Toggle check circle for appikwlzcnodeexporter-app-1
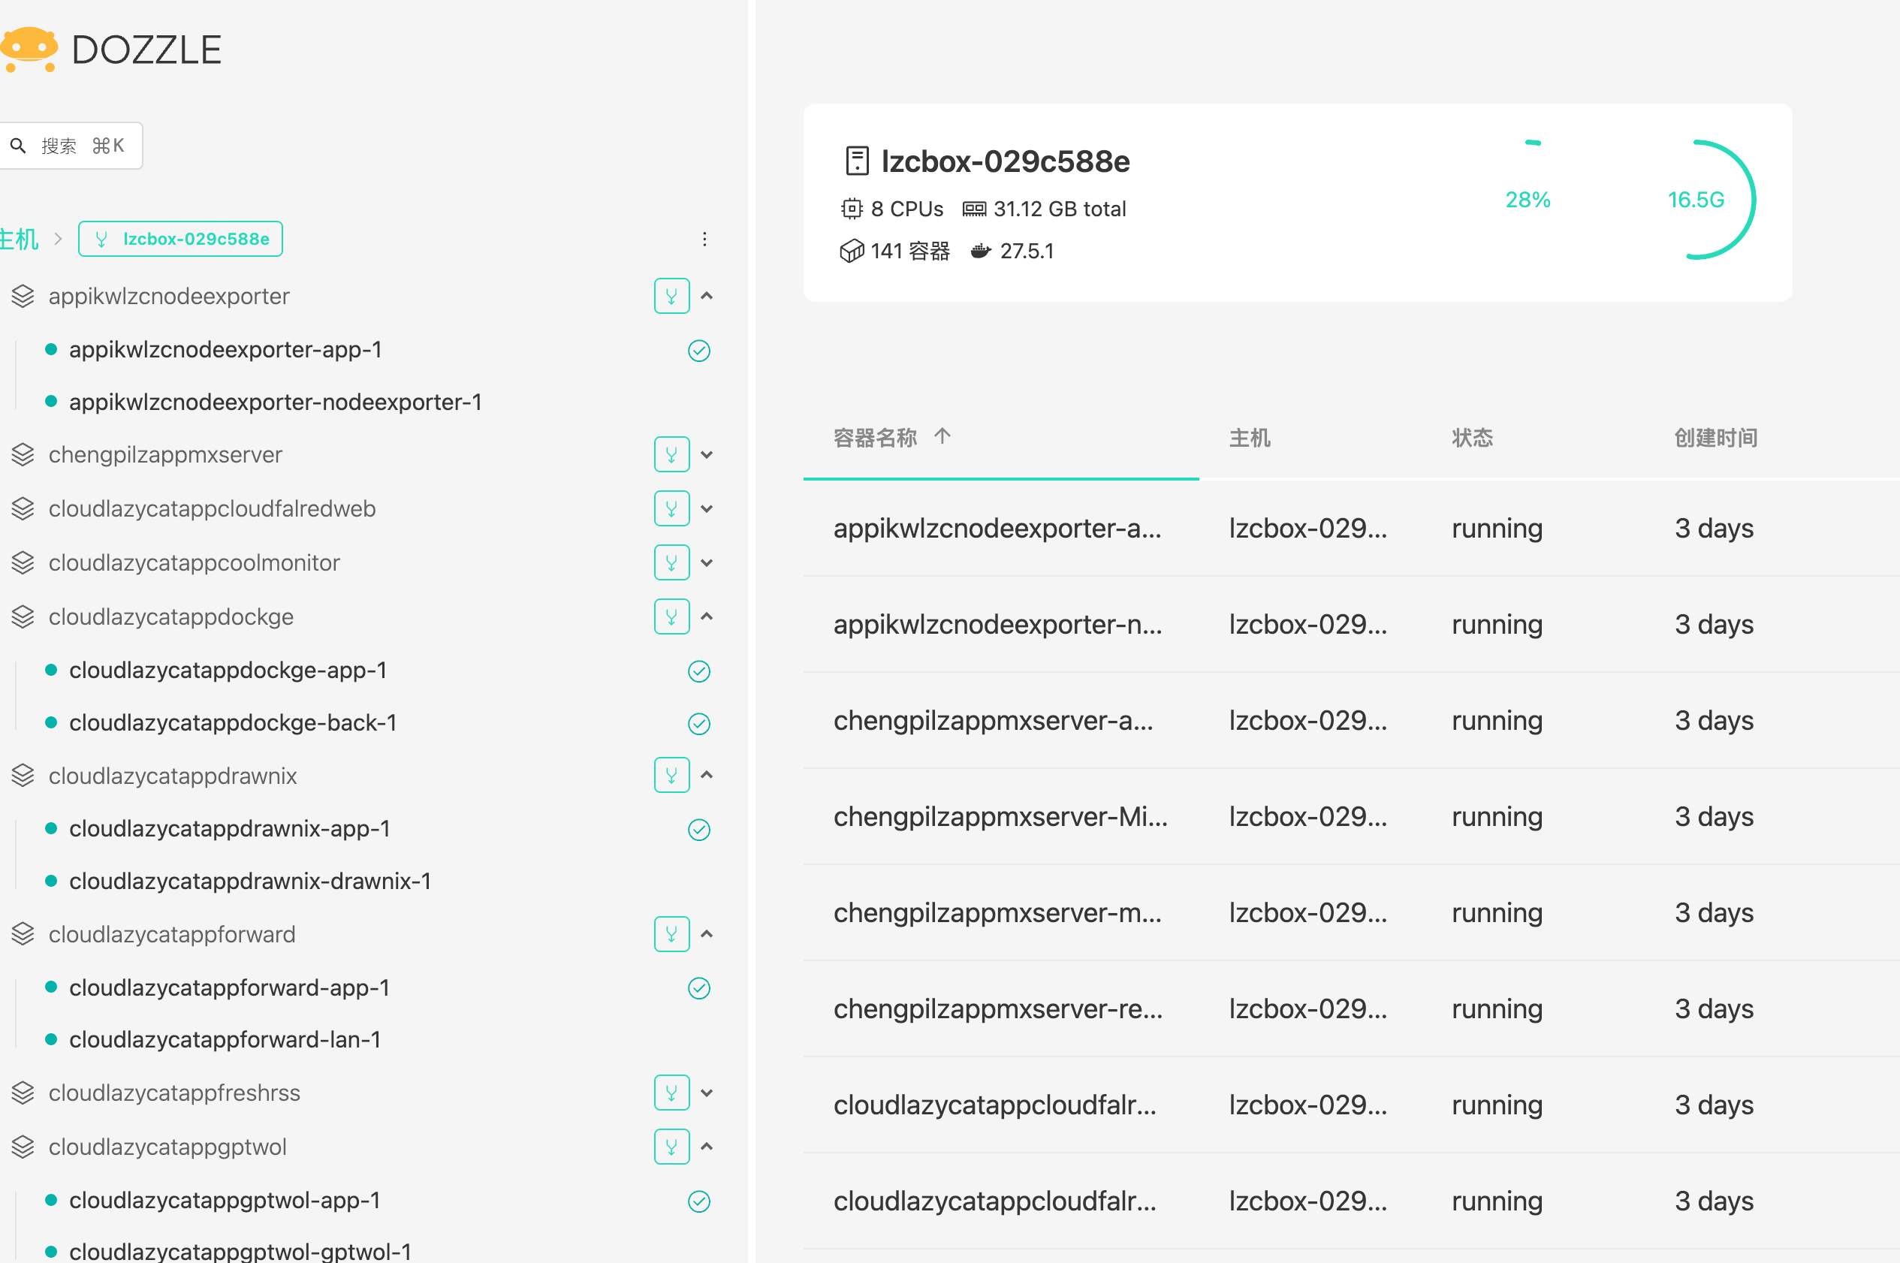This screenshot has height=1263, width=1900. pyautogui.click(x=699, y=351)
